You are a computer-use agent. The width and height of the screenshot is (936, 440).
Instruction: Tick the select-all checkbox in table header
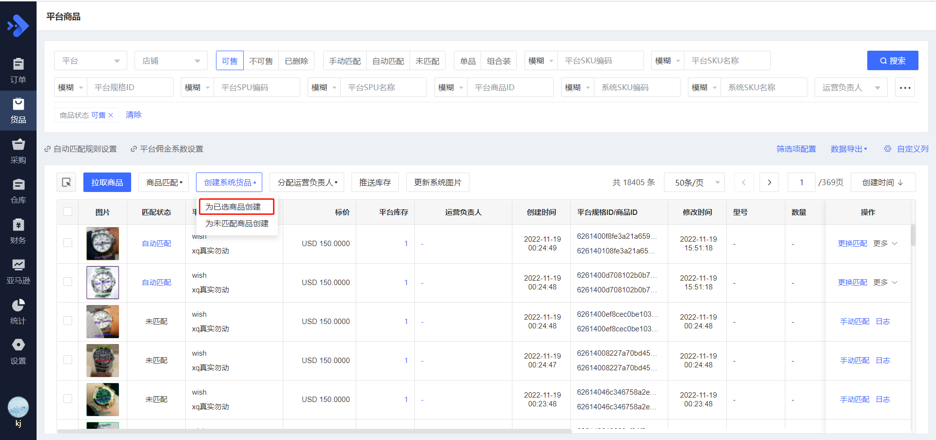(x=68, y=211)
